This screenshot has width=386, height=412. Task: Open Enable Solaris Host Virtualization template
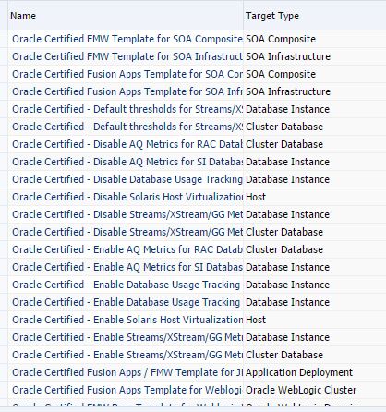[127, 320]
